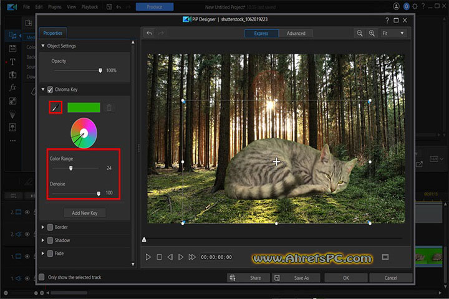Open the View menu
The height and width of the screenshot is (299, 449).
71,7
